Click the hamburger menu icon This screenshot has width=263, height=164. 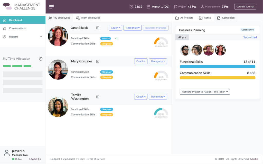(x=52, y=7)
